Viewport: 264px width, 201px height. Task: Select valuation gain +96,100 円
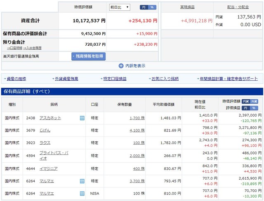tap(252, 145)
